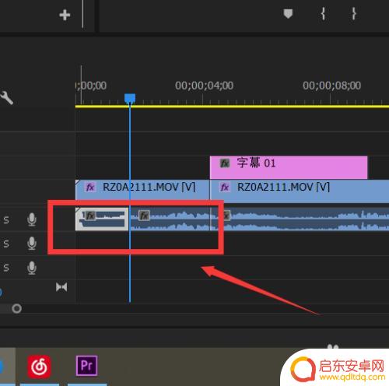The image size is (389, 386).
Task: Click fx badge on the selected white audio clip
Action: [90, 216]
